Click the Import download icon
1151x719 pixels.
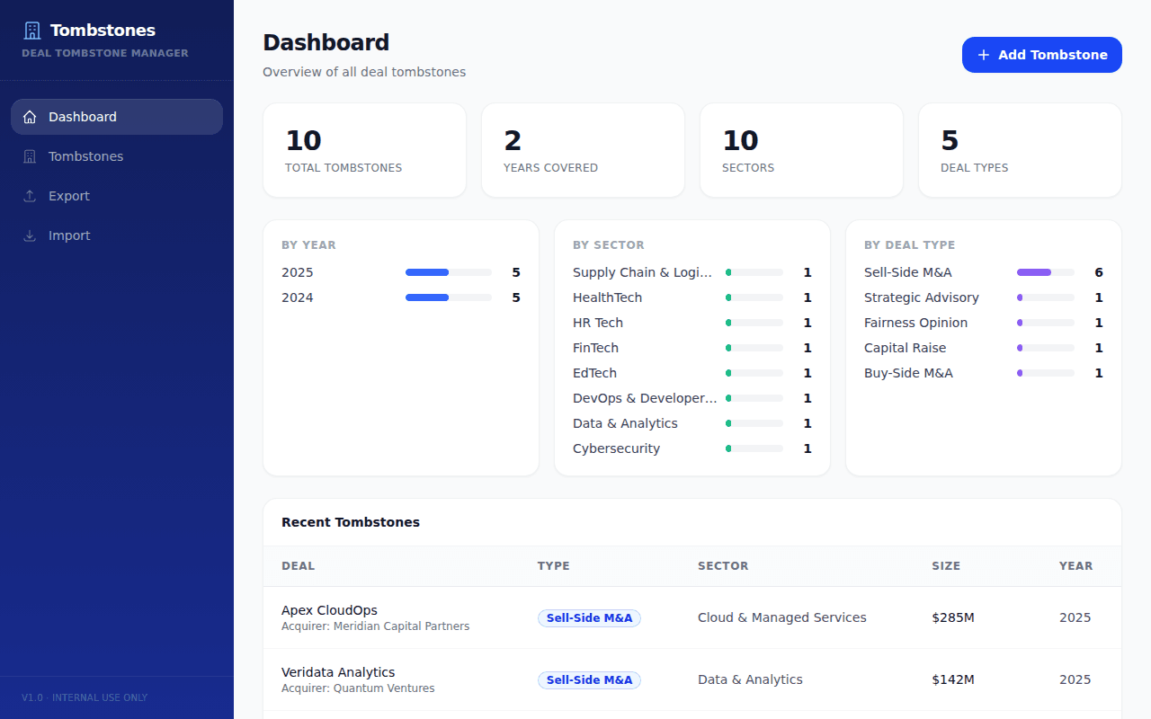coord(30,235)
